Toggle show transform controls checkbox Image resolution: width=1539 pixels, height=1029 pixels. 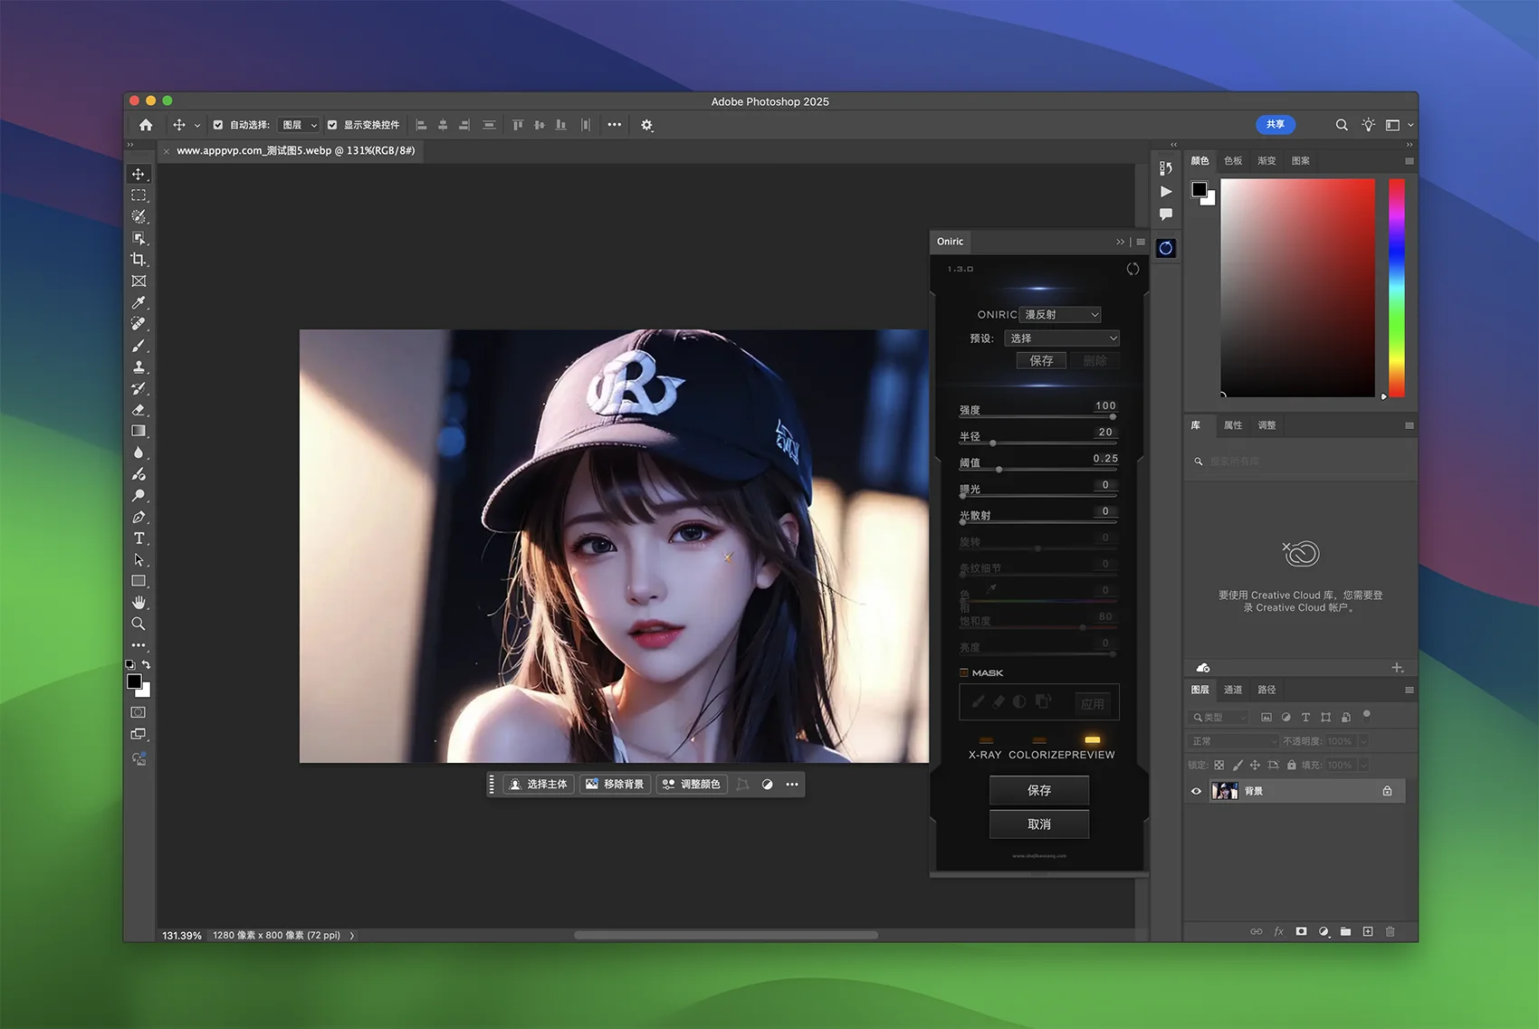tap(332, 125)
